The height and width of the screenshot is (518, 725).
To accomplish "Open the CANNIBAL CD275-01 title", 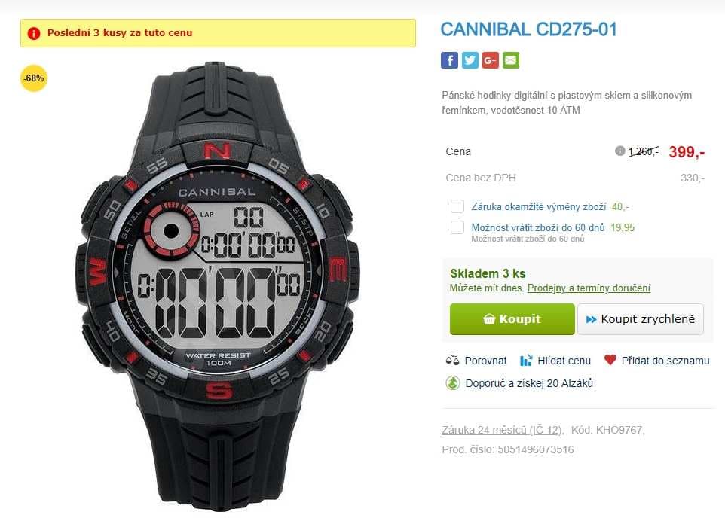I will [528, 29].
